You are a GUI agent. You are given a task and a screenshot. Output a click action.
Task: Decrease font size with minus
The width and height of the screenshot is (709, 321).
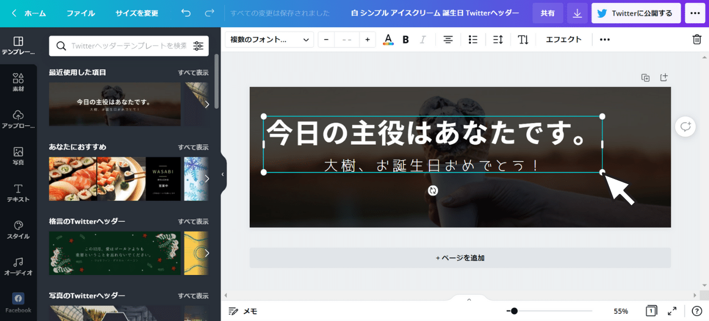[x=326, y=39]
